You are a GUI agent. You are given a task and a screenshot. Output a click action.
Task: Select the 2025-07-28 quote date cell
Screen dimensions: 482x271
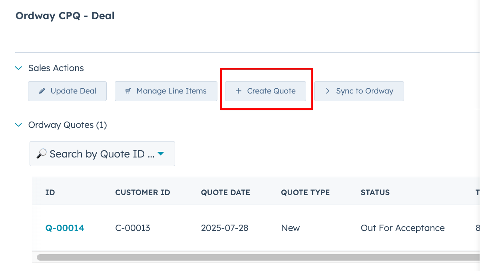[x=225, y=228]
